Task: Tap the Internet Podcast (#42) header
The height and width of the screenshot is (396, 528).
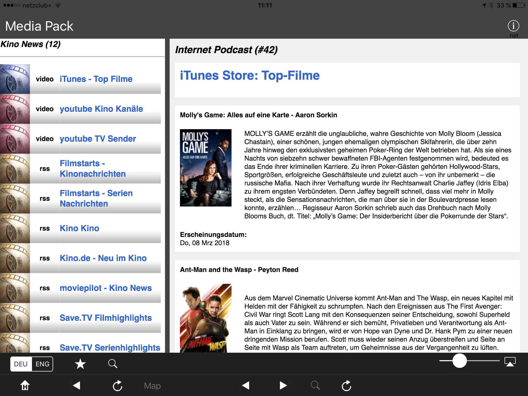Action: (226, 50)
